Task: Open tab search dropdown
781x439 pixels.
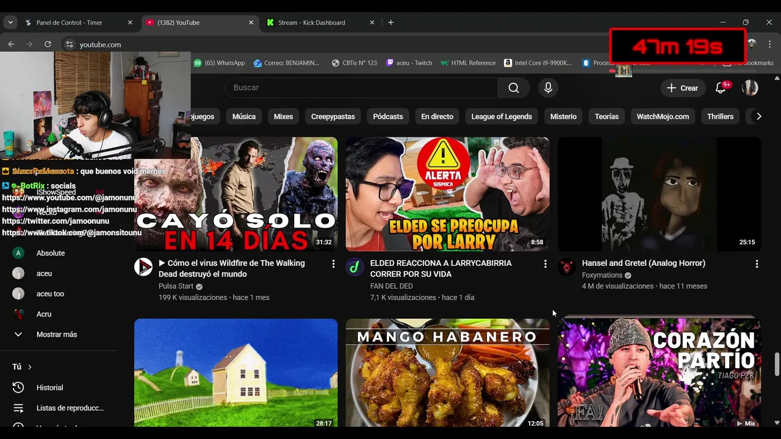Action: coord(10,23)
